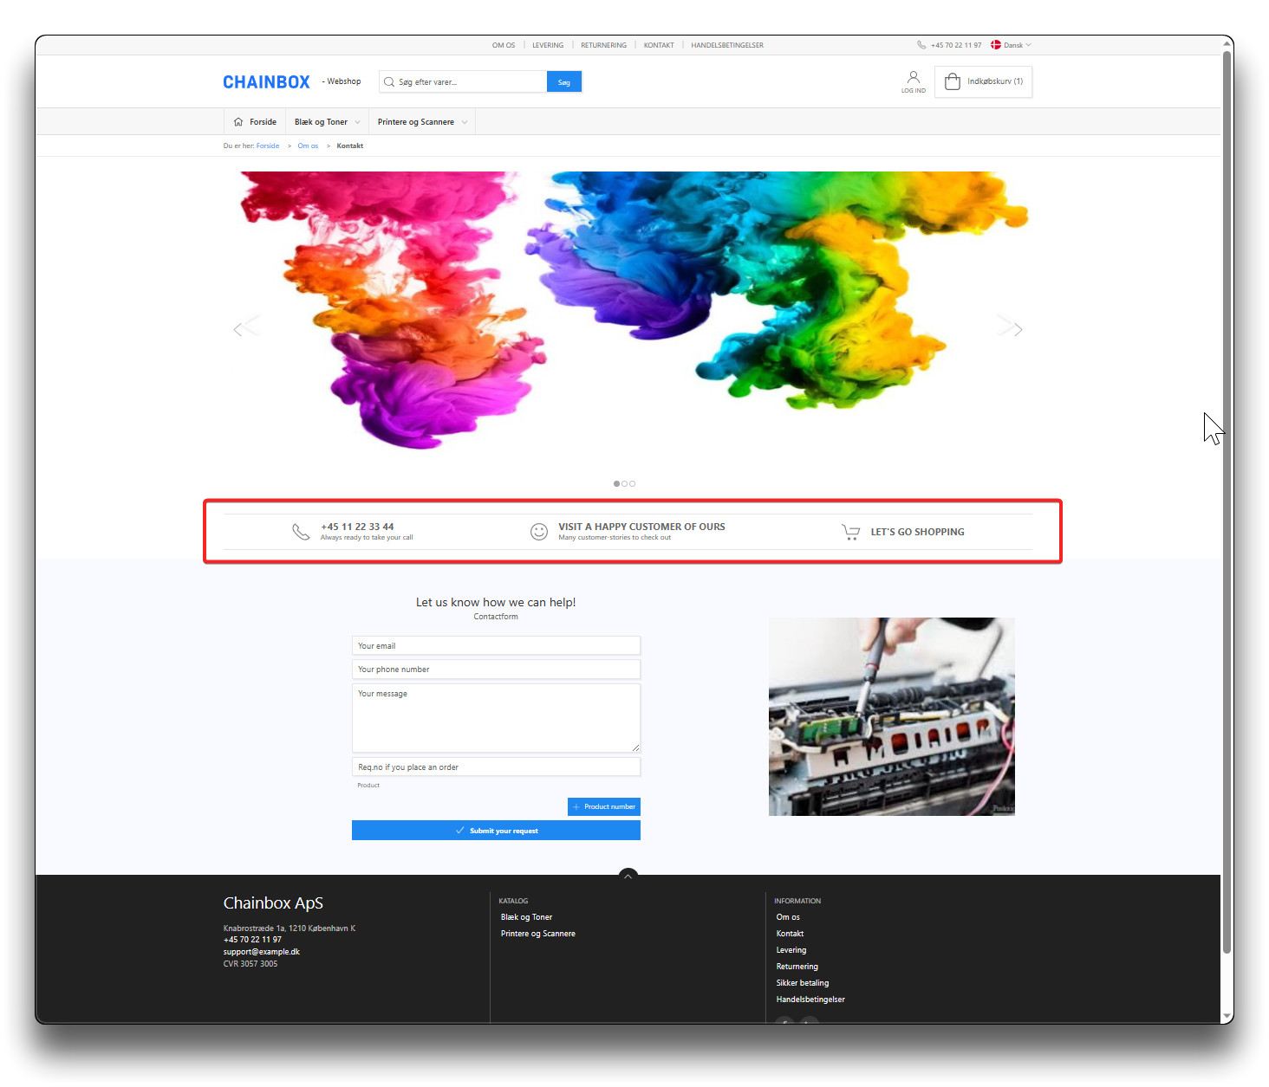
Task: Click the phone icon beside +45 11 22 33 44
Action: 301,532
